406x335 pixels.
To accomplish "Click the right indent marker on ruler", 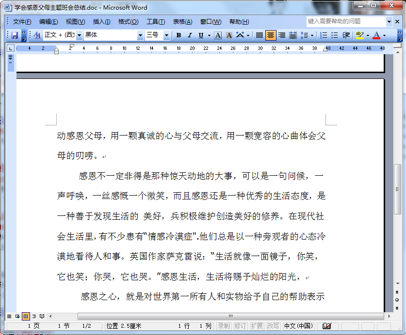I will pos(325,48).
